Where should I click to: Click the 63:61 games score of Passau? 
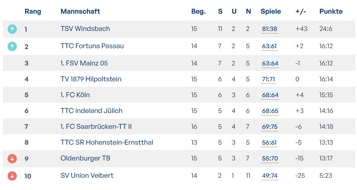(269, 46)
